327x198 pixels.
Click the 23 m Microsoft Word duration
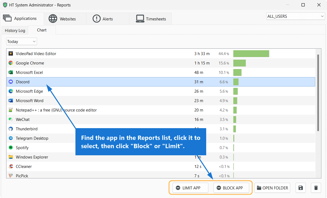[x=199, y=101]
